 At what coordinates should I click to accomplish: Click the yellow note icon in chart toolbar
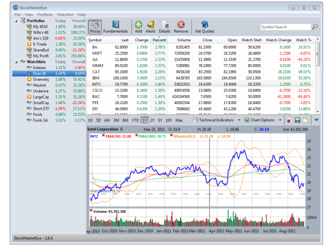(x=305, y=120)
